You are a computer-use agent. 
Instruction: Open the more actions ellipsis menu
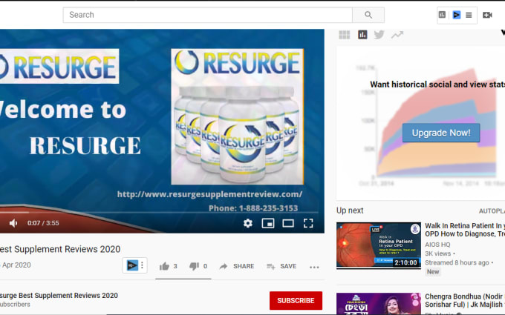pyautogui.click(x=314, y=267)
